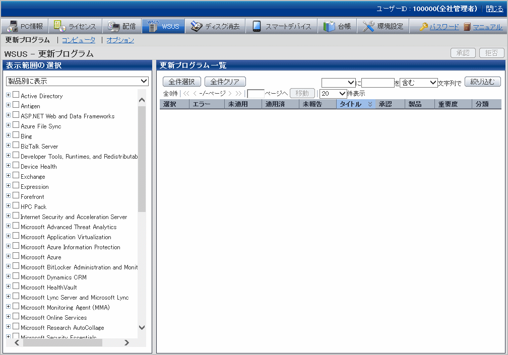Enable the Bing checkbox

[16, 135]
